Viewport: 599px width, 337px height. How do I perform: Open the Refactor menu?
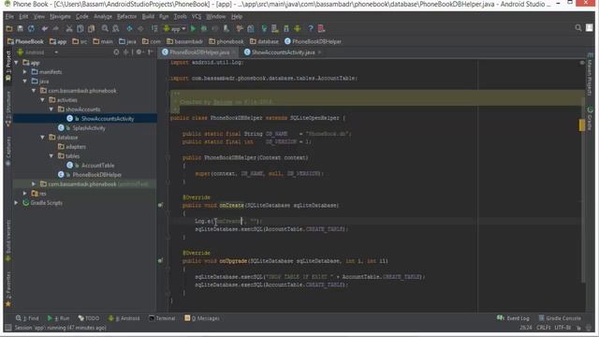(x=127, y=17)
